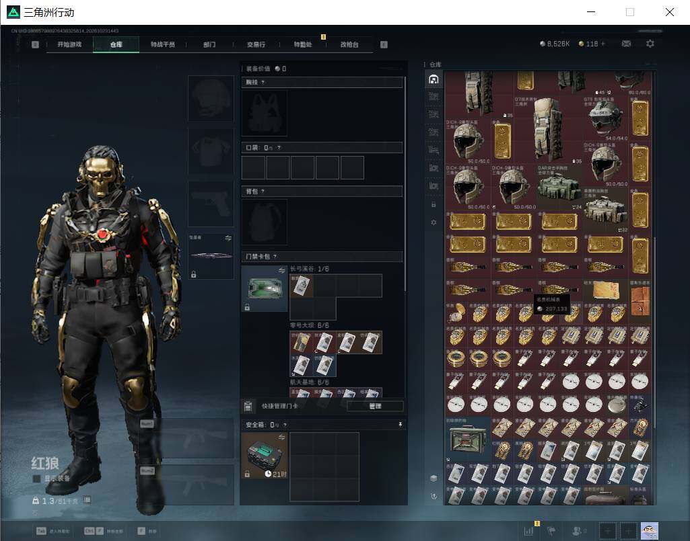This screenshot has height=541, width=690.
Task: Select the main warehouse icon in stash sidebar
Action: (x=434, y=79)
